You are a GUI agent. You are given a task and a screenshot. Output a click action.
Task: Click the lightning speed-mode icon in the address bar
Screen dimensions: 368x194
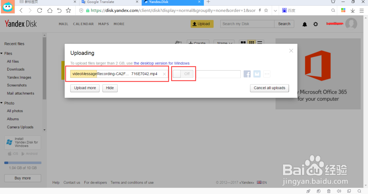(x=260, y=10)
